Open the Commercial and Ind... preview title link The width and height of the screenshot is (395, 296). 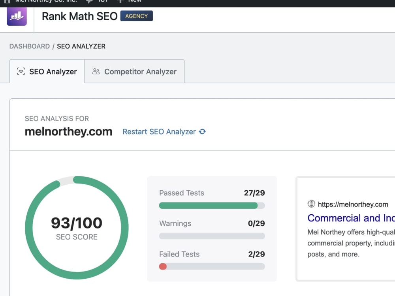tap(351, 218)
